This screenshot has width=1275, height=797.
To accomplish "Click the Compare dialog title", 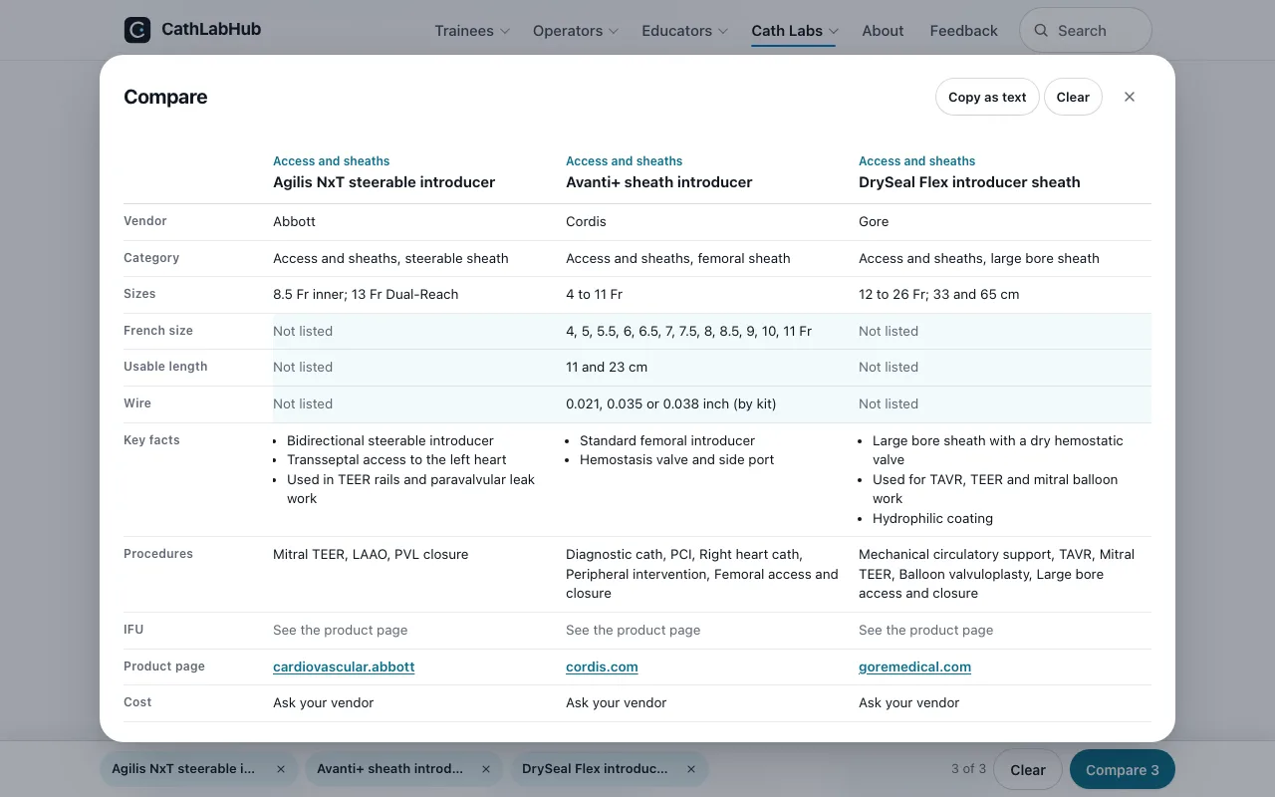I will tap(165, 97).
